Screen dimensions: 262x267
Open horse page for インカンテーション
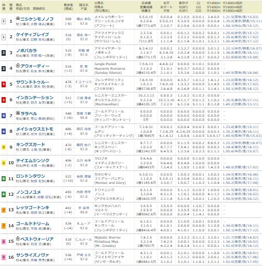click(x=35, y=98)
